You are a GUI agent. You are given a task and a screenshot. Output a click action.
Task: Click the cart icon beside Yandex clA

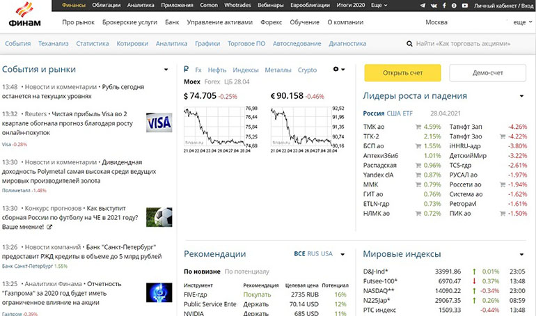(x=418, y=175)
